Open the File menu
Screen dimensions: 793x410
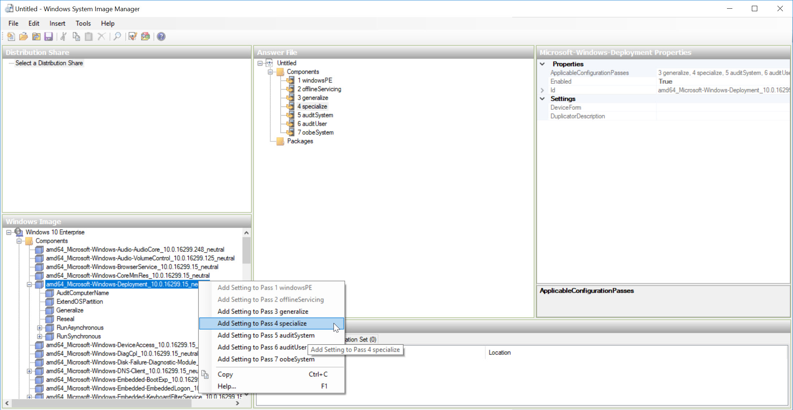click(13, 23)
